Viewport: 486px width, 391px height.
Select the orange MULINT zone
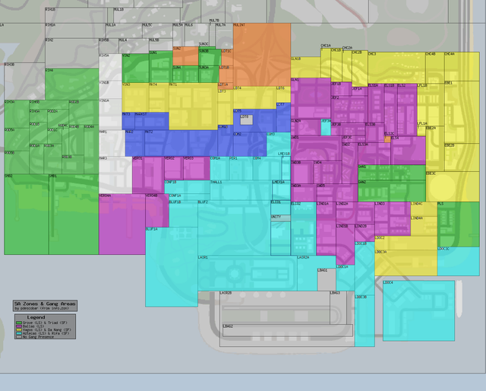(262, 55)
